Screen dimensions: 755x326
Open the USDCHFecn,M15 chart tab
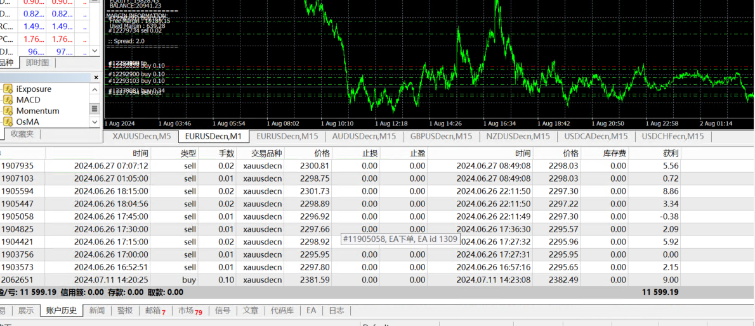click(673, 136)
